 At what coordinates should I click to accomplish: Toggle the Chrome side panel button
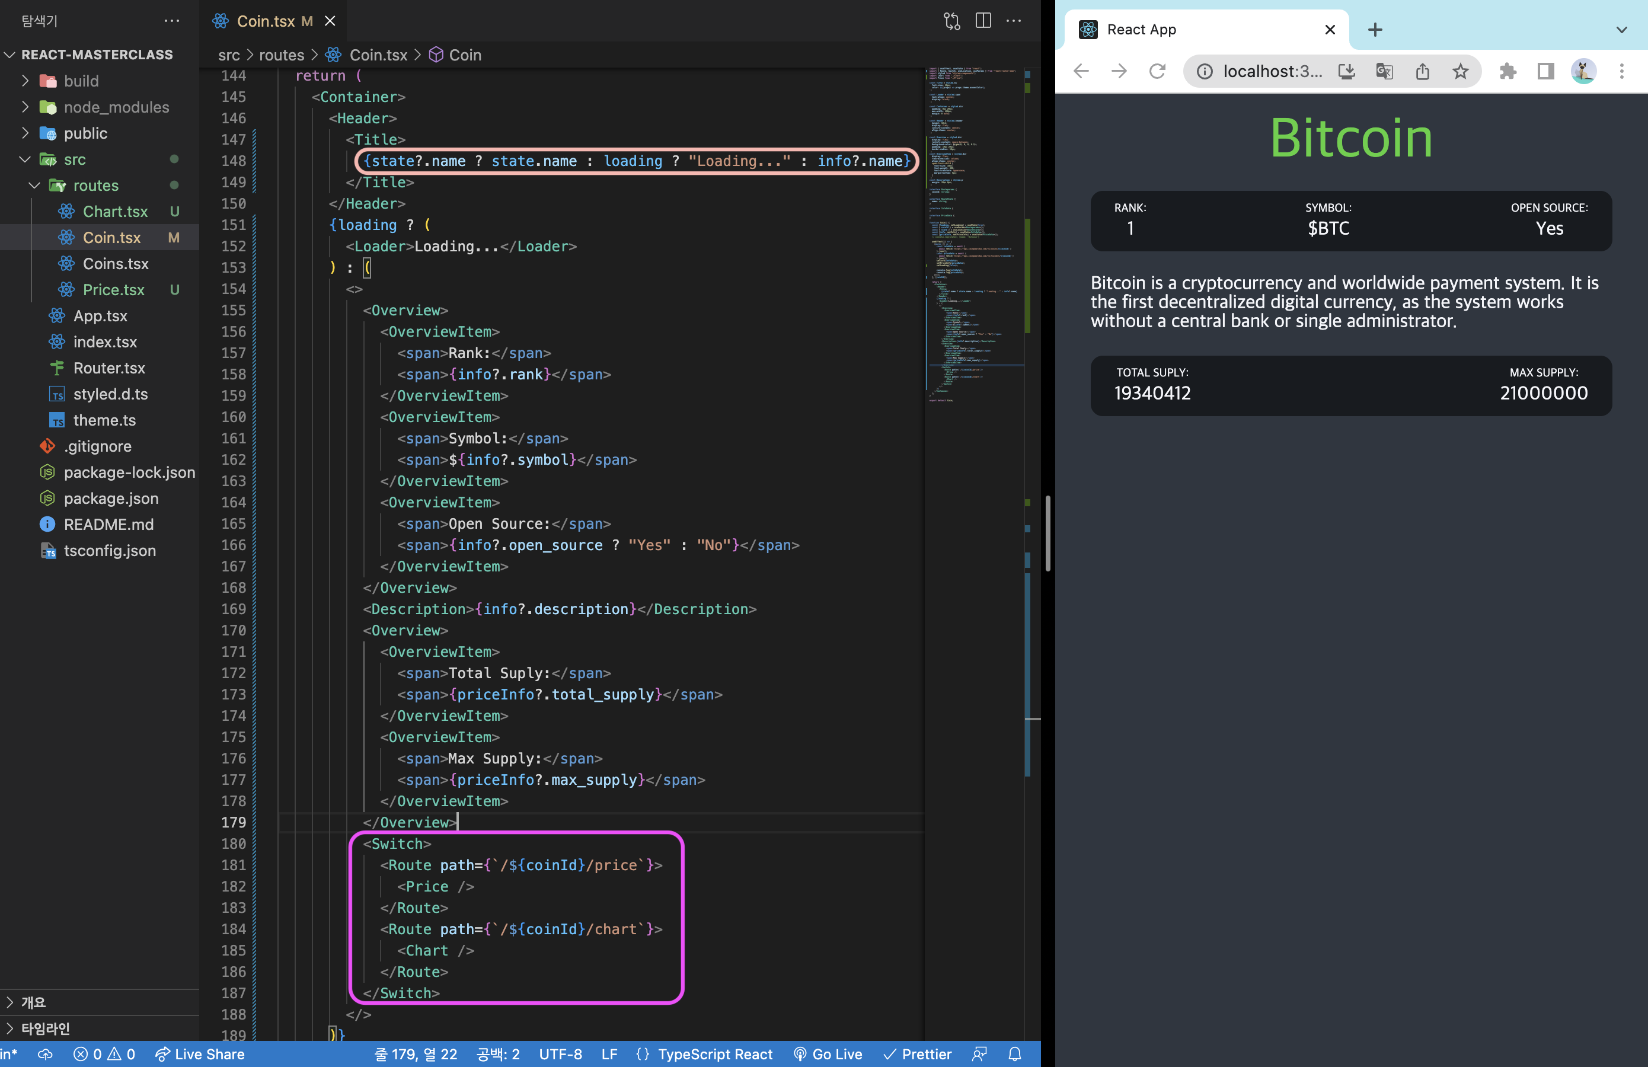click(1545, 71)
